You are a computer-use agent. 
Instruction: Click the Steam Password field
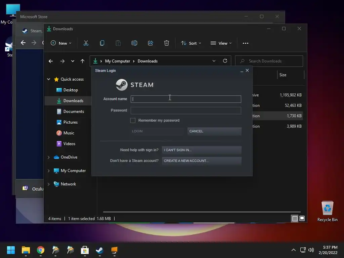[186, 110]
